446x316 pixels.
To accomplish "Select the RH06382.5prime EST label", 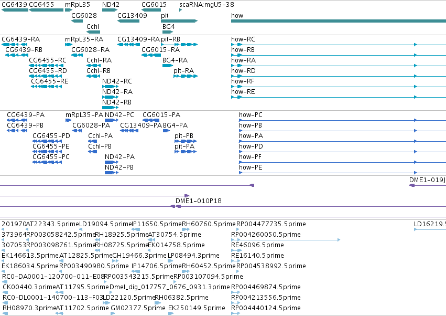I will point(181,298).
